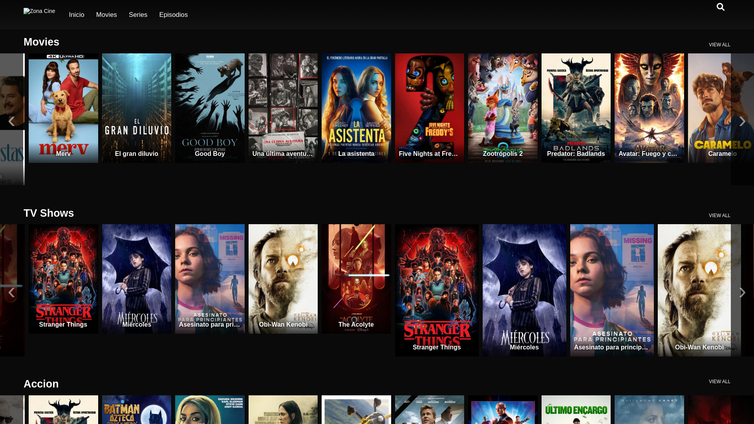Select the small Obi-Wan Kenobi poster
The width and height of the screenshot is (754, 424).
click(283, 279)
